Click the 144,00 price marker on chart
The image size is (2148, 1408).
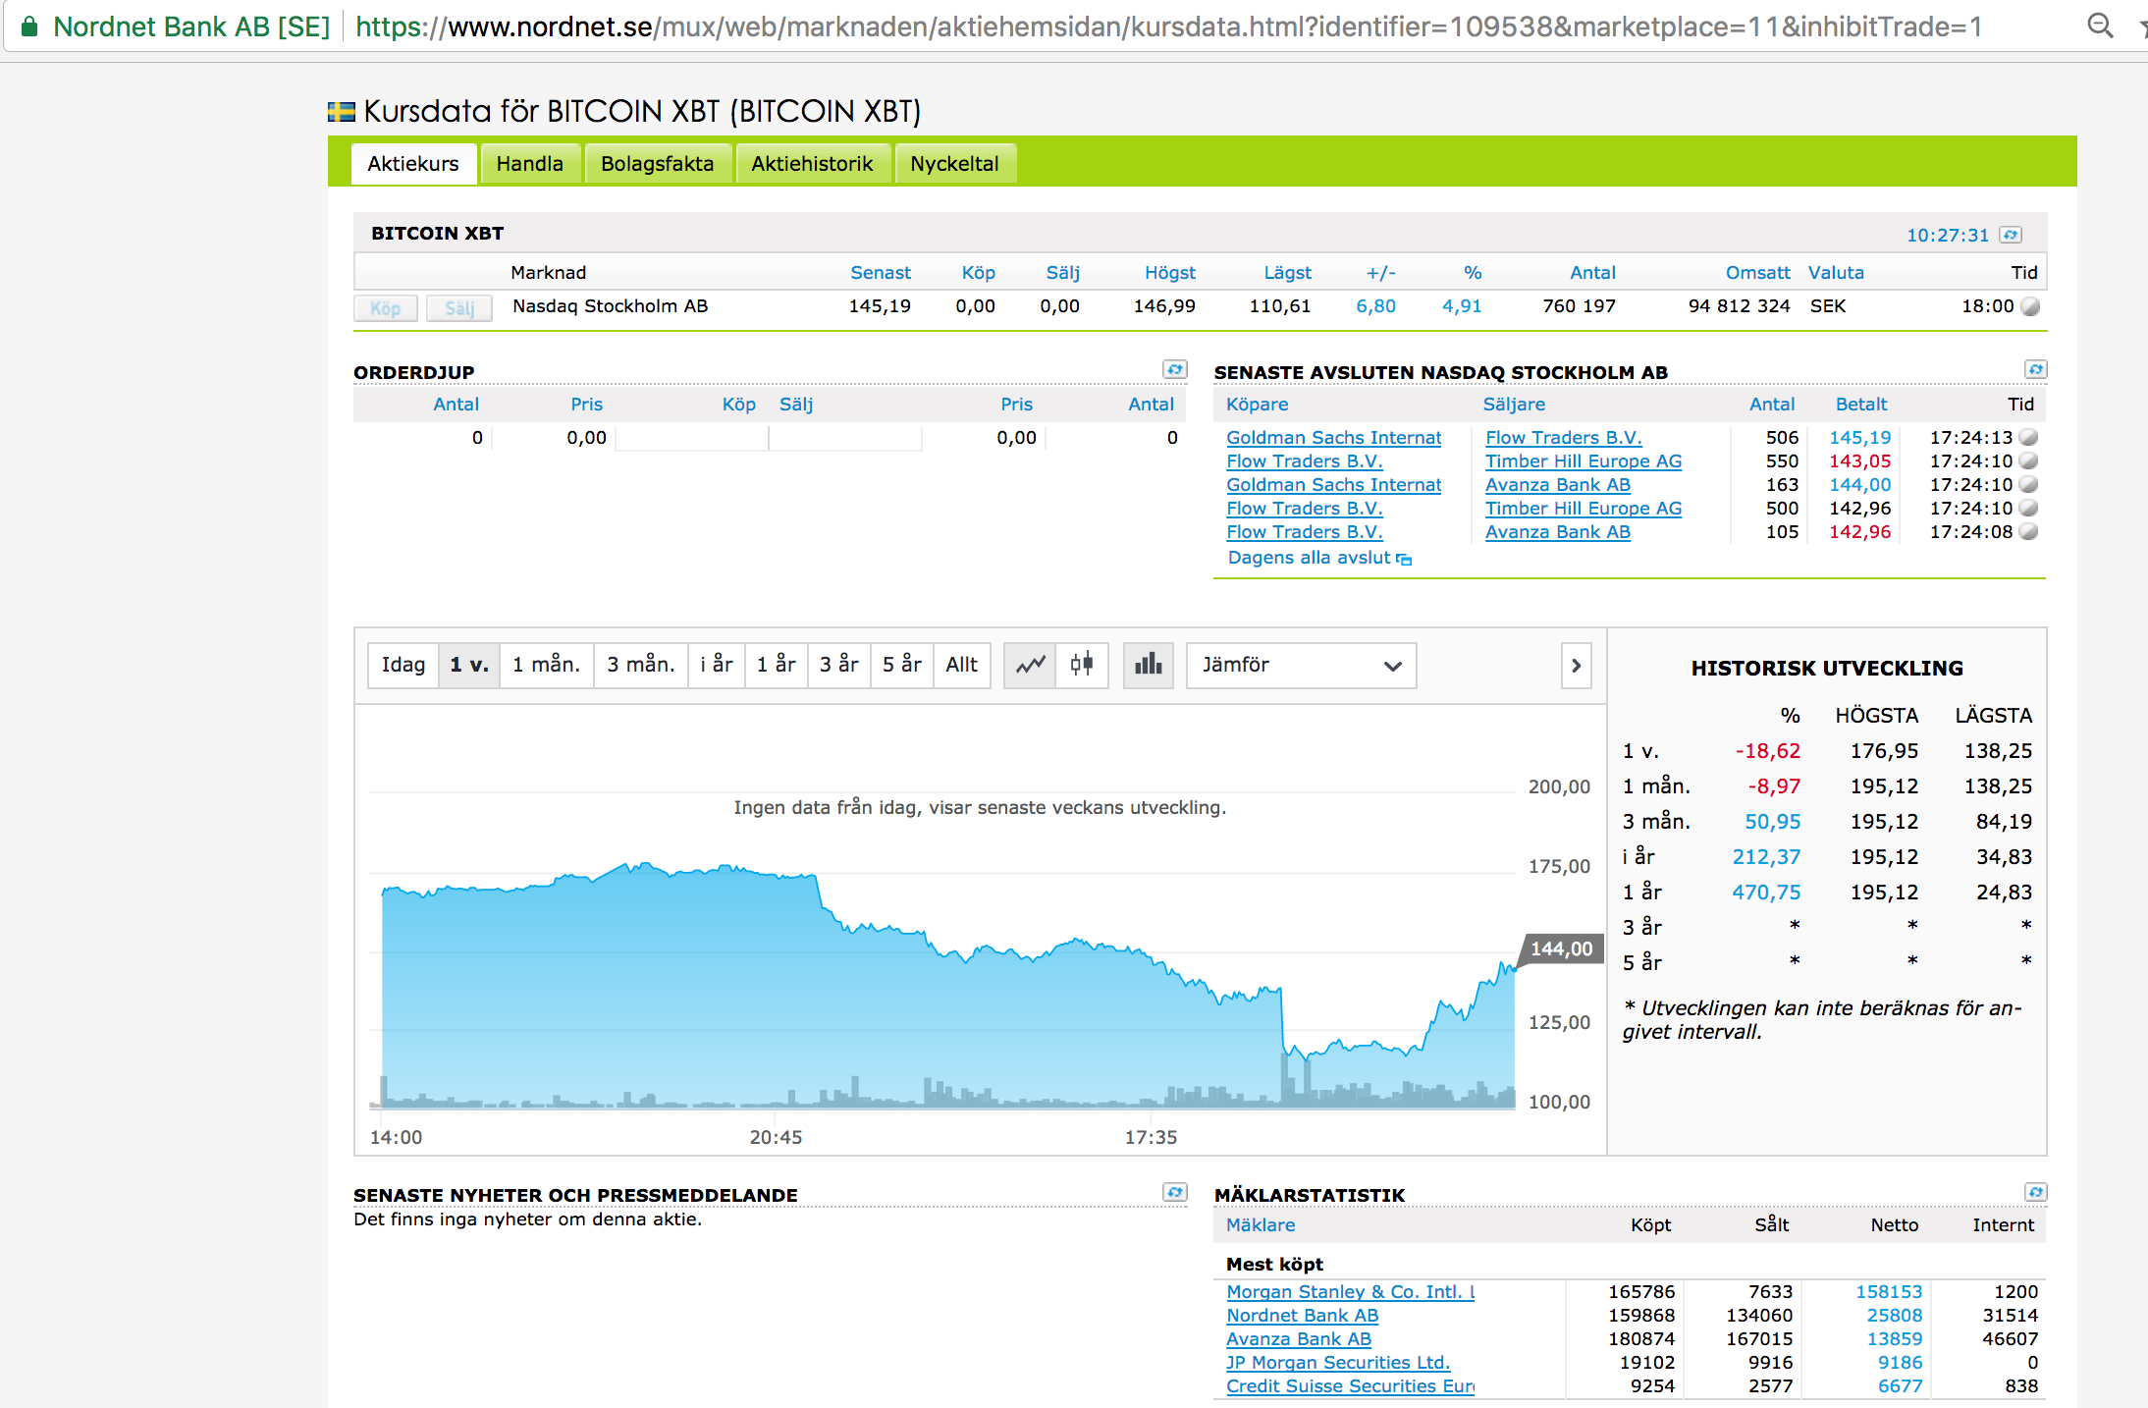[x=1561, y=948]
